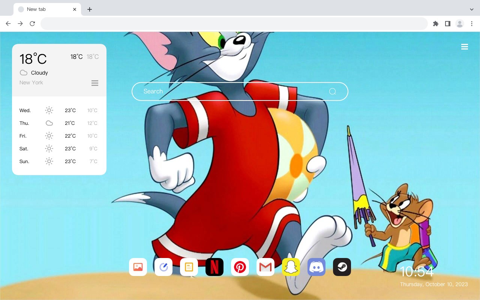
Task: Focus the browser address bar
Action: click(x=234, y=24)
